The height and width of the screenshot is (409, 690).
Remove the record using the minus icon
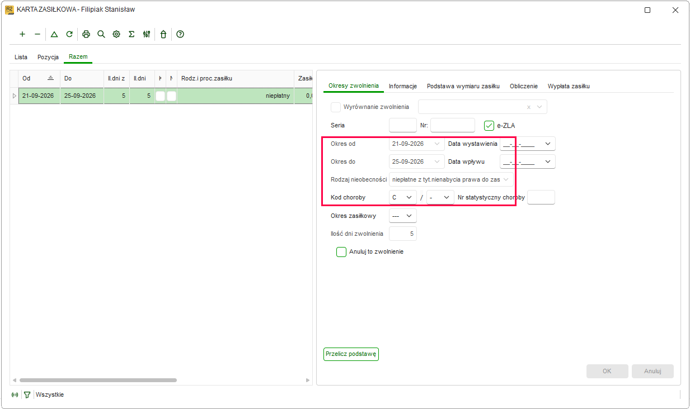pos(37,34)
